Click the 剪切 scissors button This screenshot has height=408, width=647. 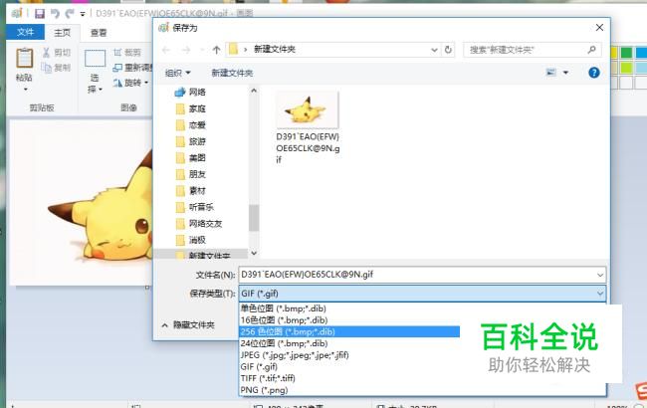click(57, 53)
